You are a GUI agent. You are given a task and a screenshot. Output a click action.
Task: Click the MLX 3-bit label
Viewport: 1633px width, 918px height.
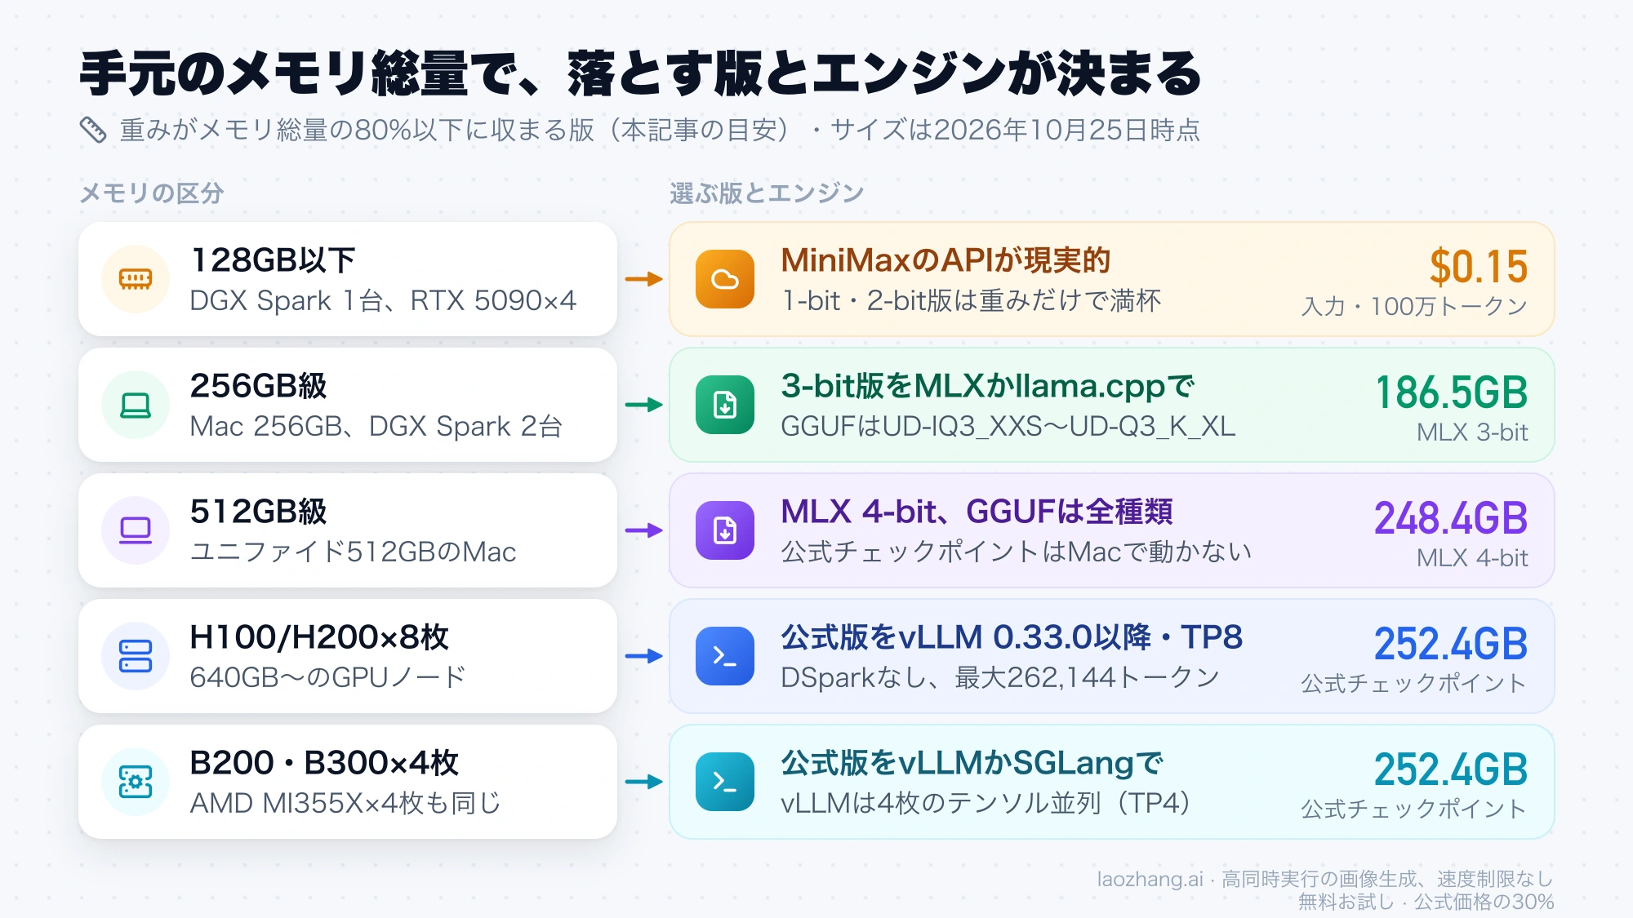[x=1472, y=432]
